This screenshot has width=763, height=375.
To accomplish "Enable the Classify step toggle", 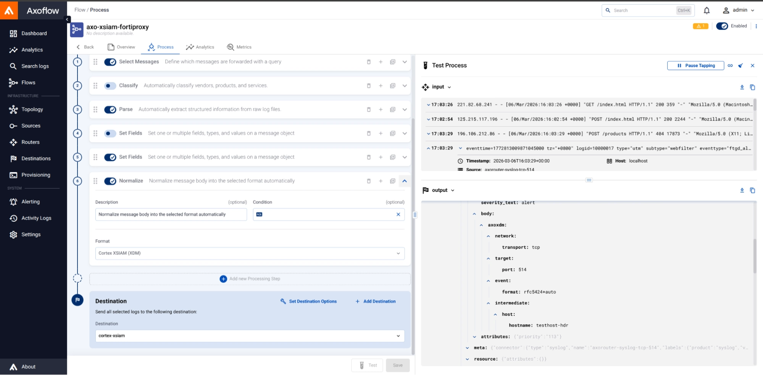I will click(110, 85).
